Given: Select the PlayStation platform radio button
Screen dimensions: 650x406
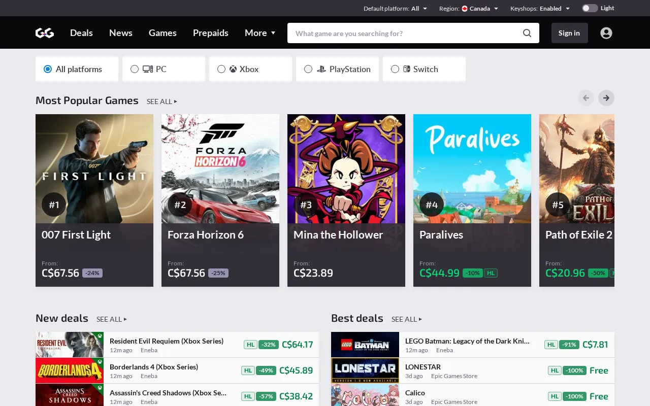Looking at the screenshot, I should (x=308, y=69).
